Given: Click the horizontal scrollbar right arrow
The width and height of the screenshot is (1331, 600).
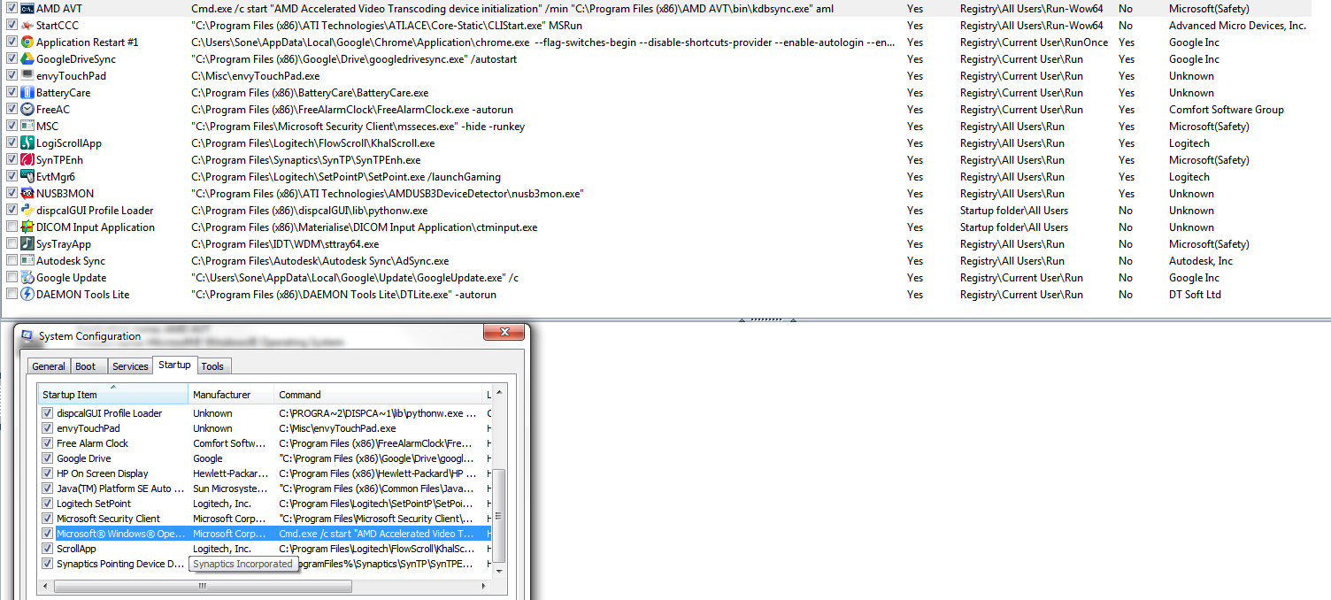Looking at the screenshot, I should [484, 586].
